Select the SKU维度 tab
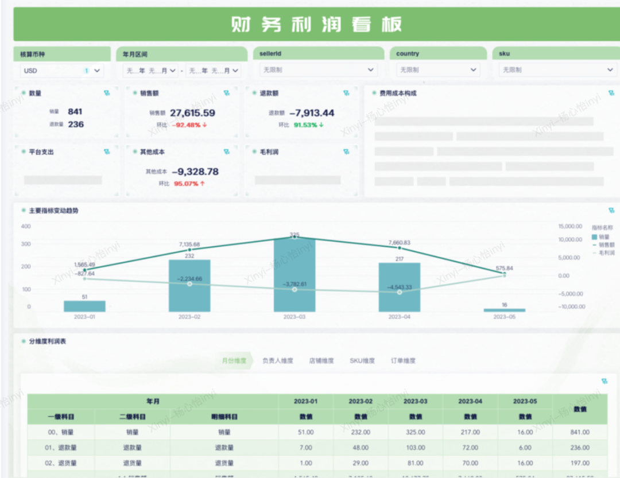This screenshot has height=478, width=620. click(362, 361)
